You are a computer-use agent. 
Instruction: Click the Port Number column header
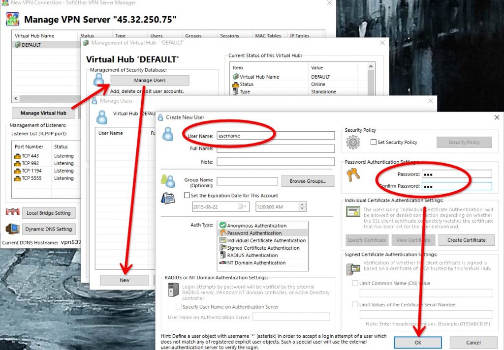click(29, 146)
